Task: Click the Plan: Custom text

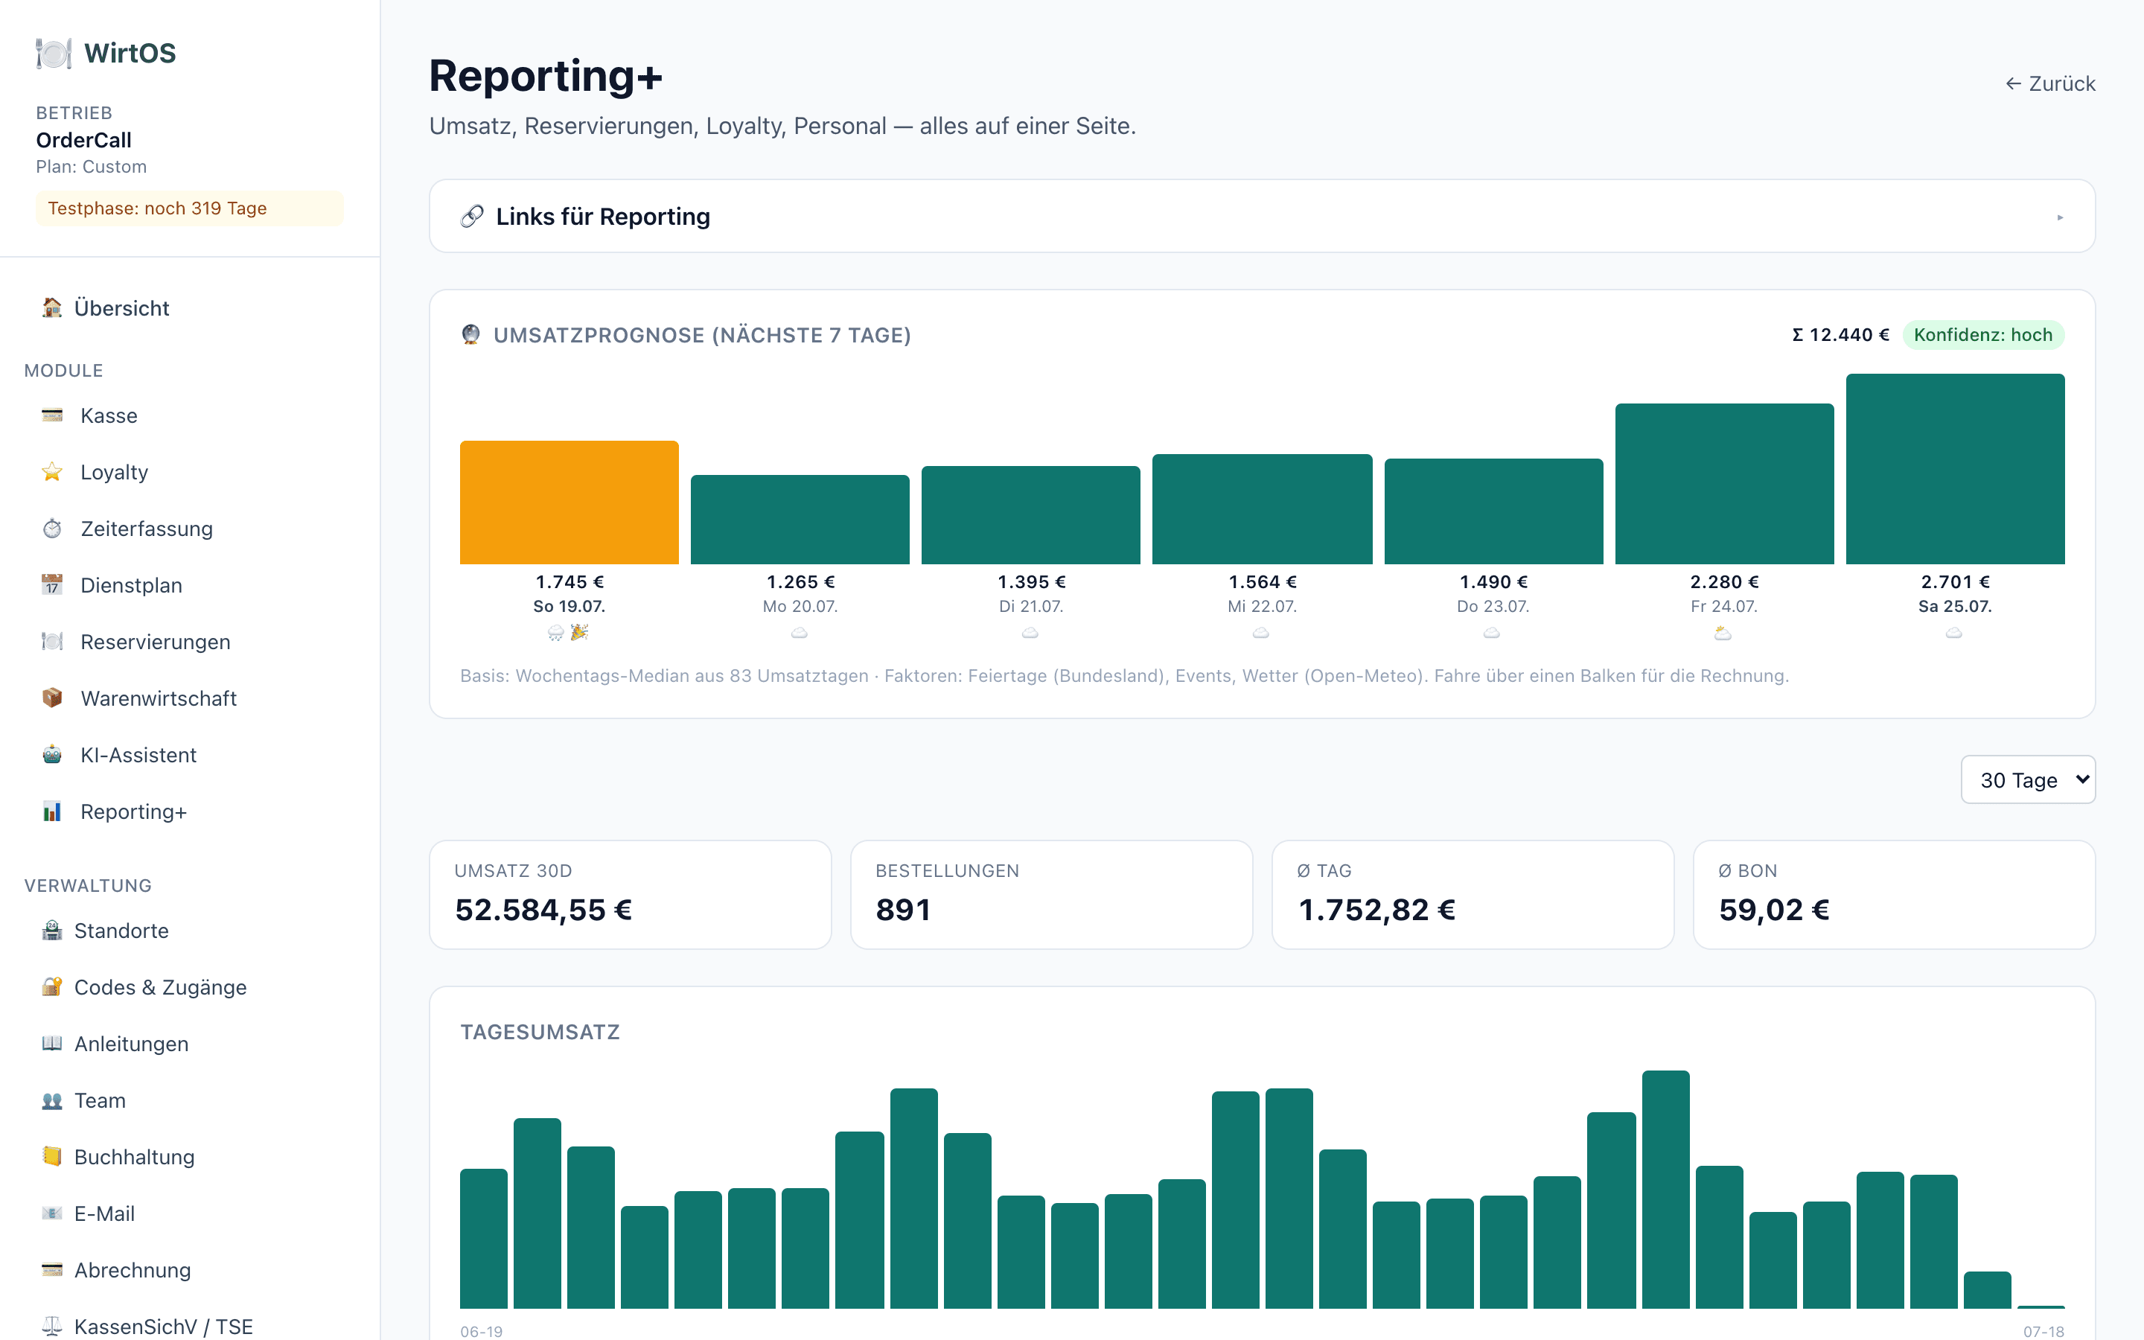Action: pos(92,167)
